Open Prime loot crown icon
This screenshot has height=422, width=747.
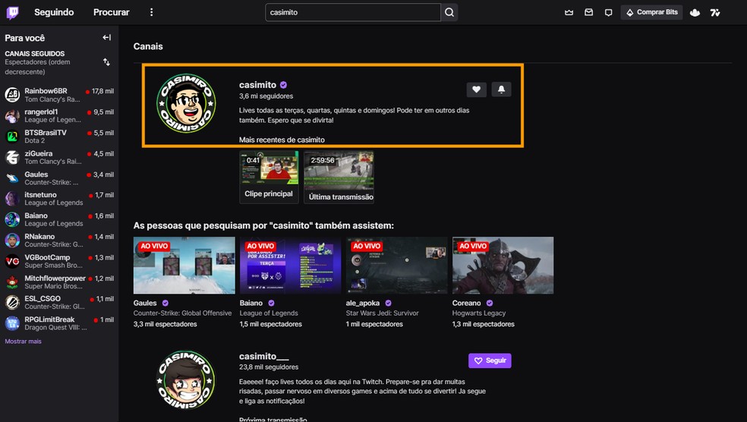(569, 12)
